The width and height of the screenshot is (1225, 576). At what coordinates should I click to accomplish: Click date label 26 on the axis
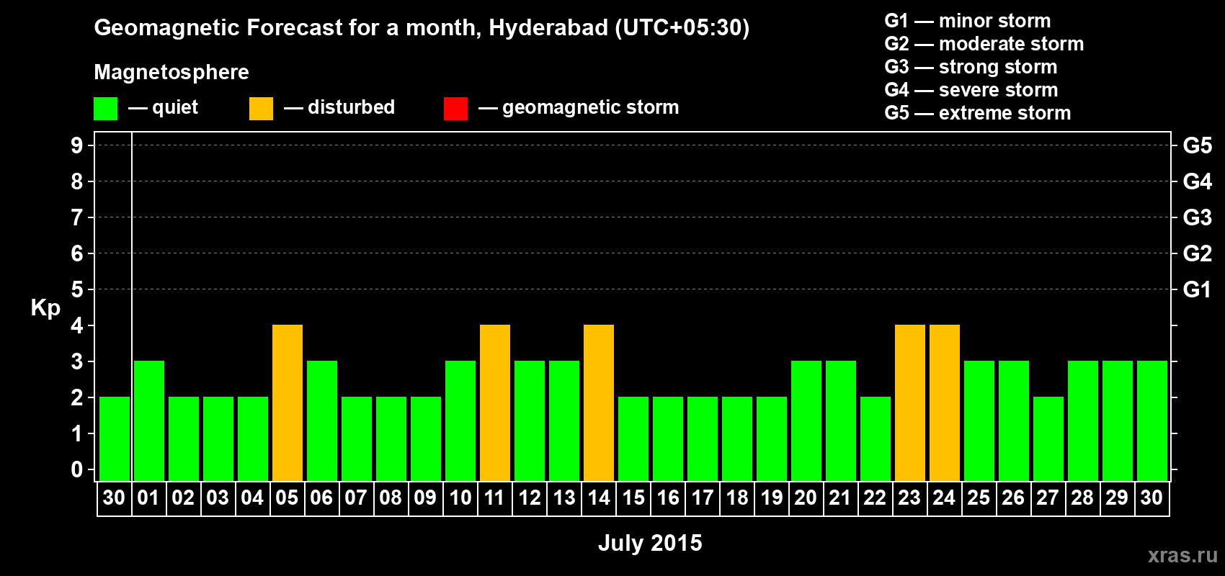[1013, 498]
